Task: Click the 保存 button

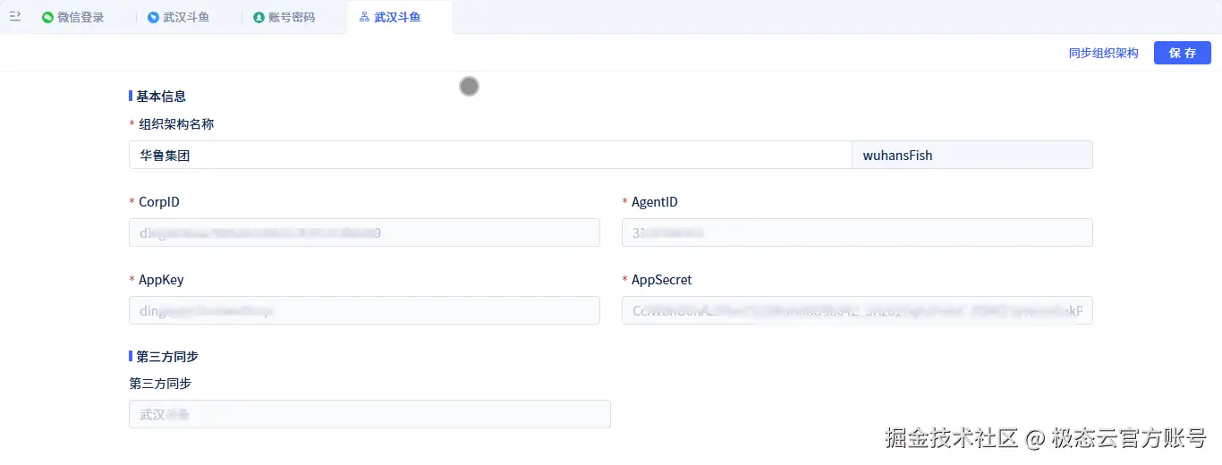Action: tap(1183, 53)
